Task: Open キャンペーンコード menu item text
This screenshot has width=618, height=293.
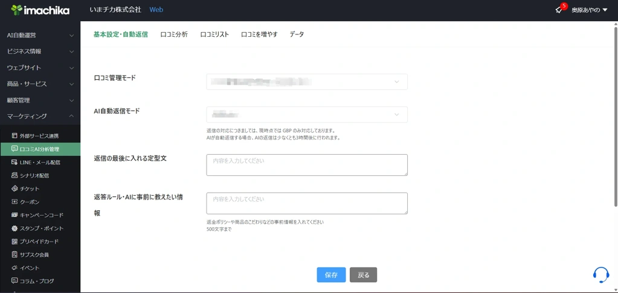Action: [x=42, y=215]
